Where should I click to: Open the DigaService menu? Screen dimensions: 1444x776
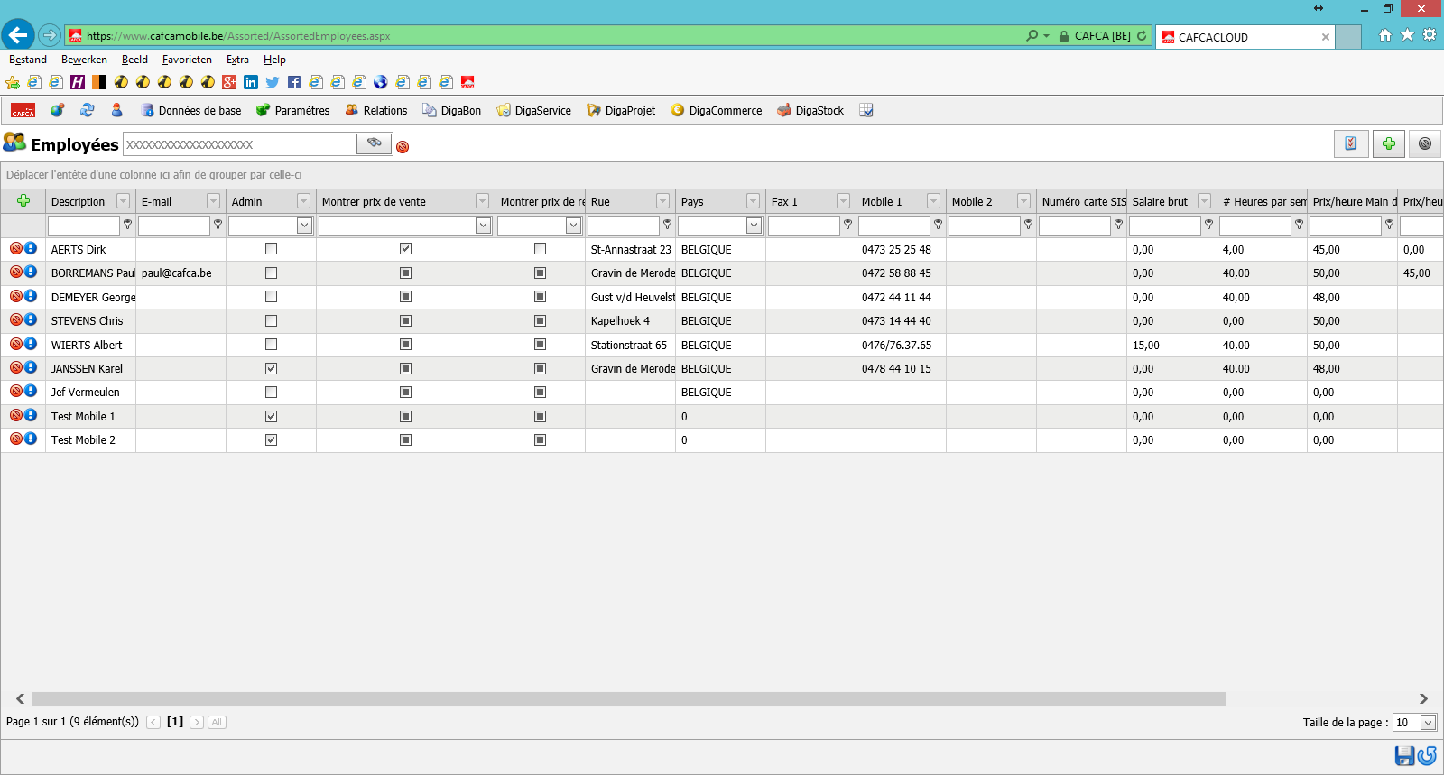[534, 110]
